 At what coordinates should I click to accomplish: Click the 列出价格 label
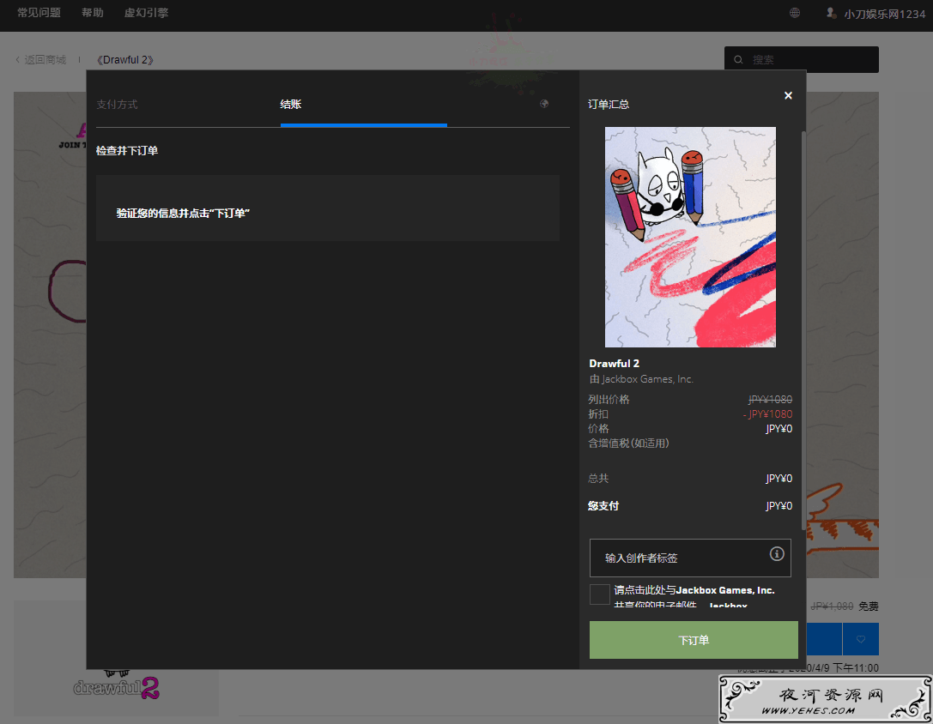pos(609,399)
